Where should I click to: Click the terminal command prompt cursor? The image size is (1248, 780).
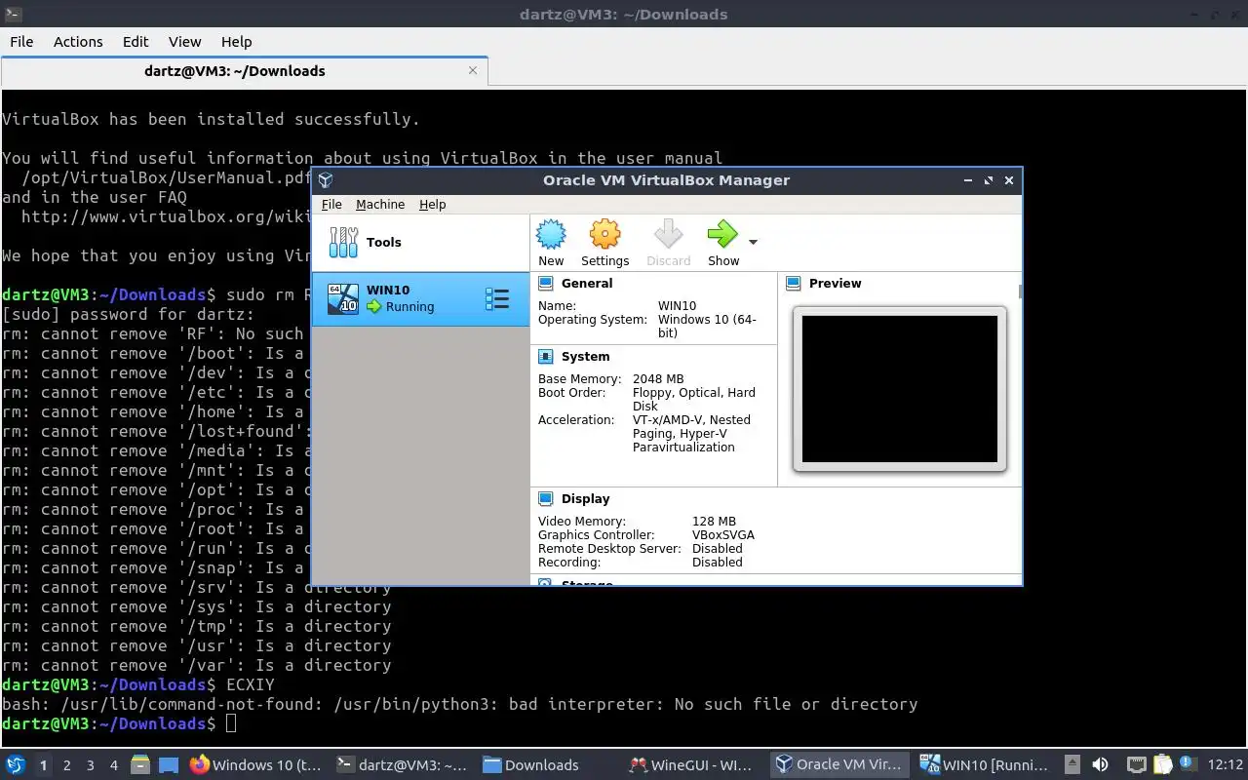(x=231, y=723)
